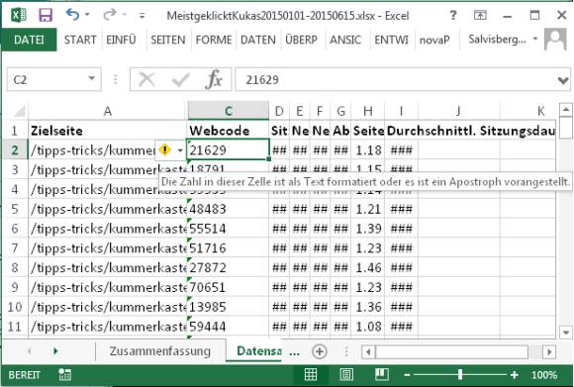Switch to Page Layout view icon
574x387 pixels.
(346, 374)
